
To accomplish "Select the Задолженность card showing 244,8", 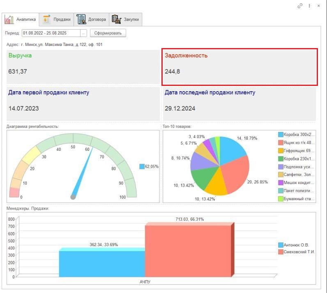I will coord(240,67).
